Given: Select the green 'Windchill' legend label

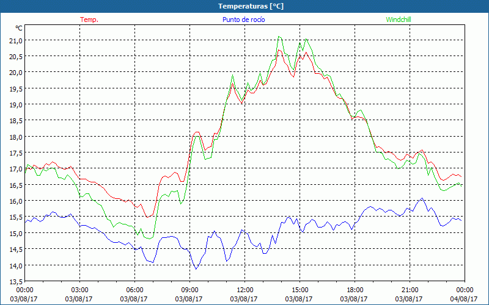Looking at the screenshot, I should click(399, 20).
